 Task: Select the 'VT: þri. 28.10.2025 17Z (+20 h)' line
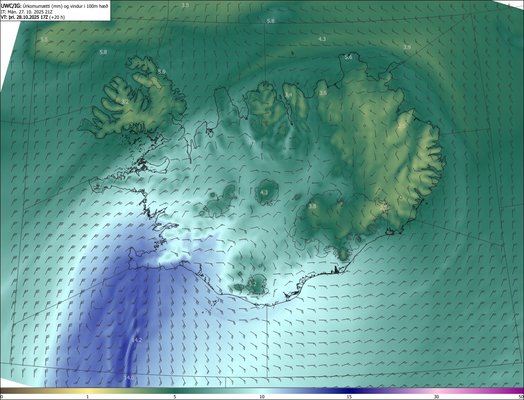(33, 17)
